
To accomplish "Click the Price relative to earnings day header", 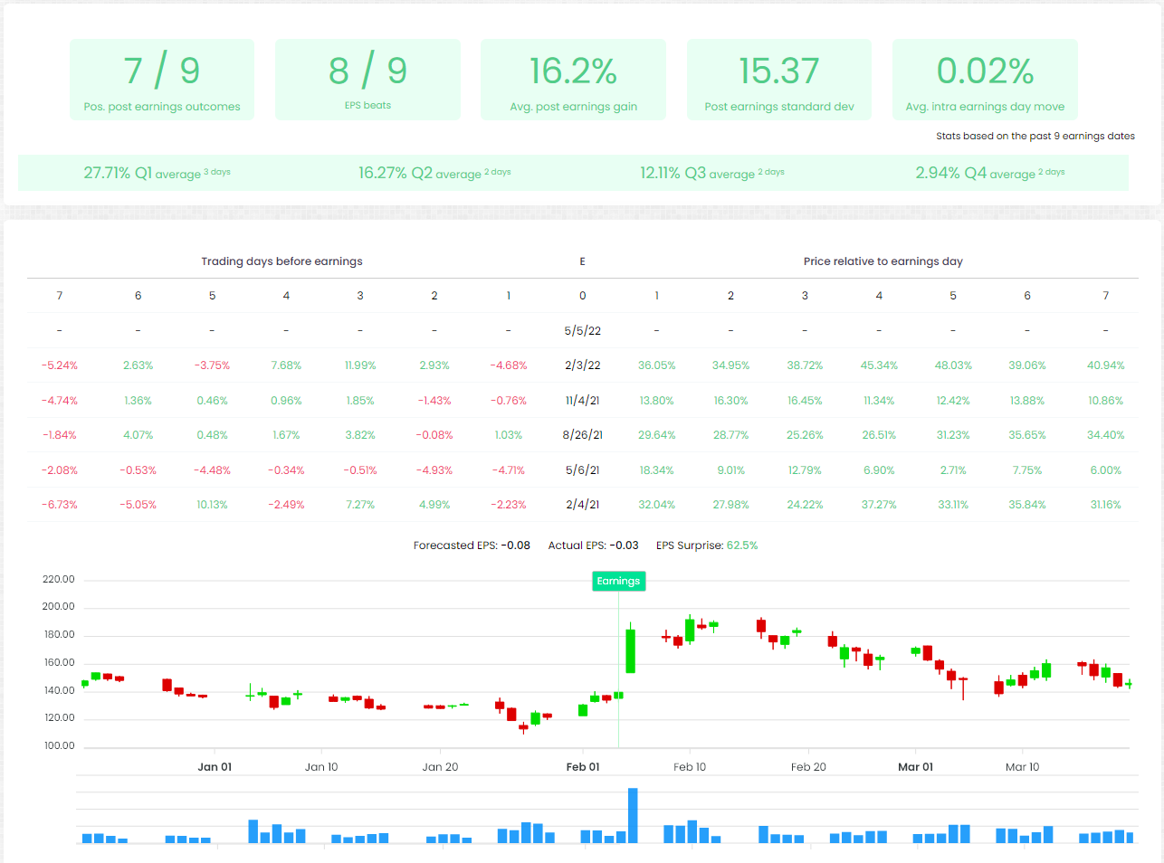I will [x=883, y=261].
